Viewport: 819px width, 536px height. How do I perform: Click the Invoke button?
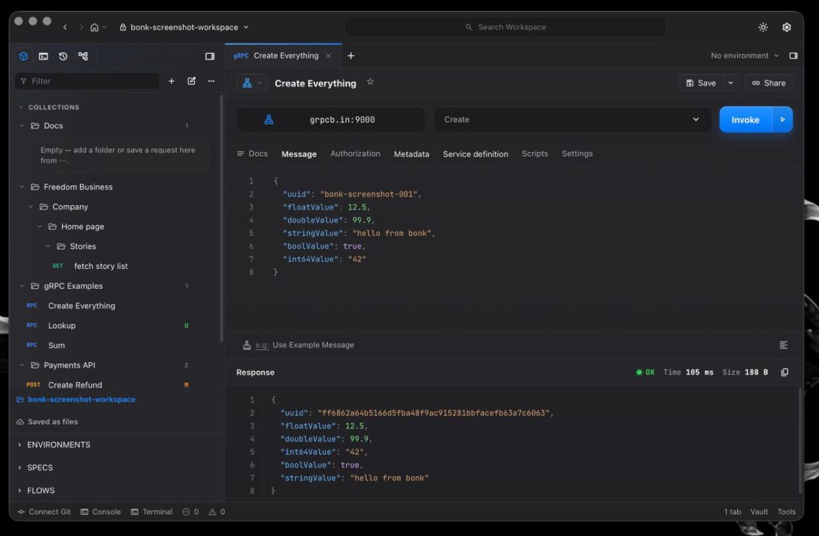click(x=745, y=119)
